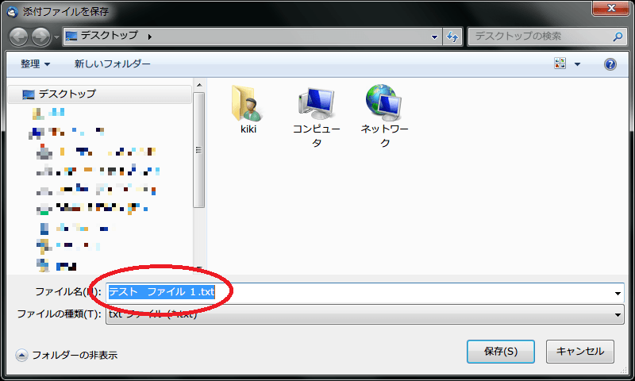
Task: Click the デスクトップの検索 search field
Action: pos(540,37)
